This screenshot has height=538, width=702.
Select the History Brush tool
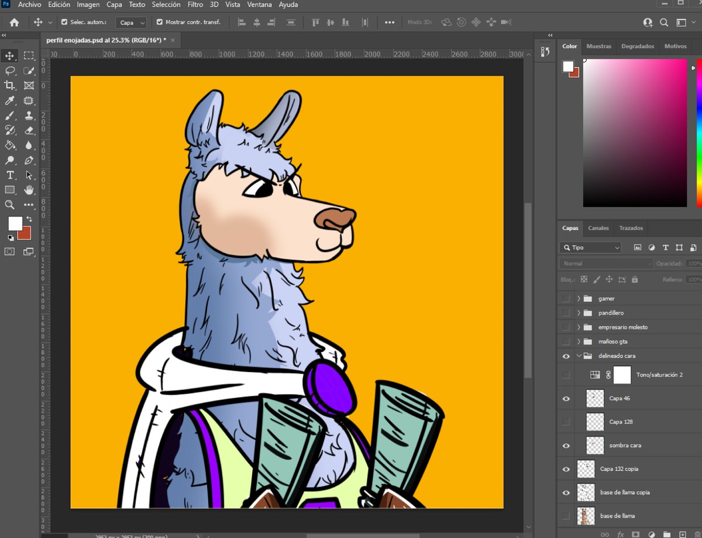pyautogui.click(x=10, y=130)
